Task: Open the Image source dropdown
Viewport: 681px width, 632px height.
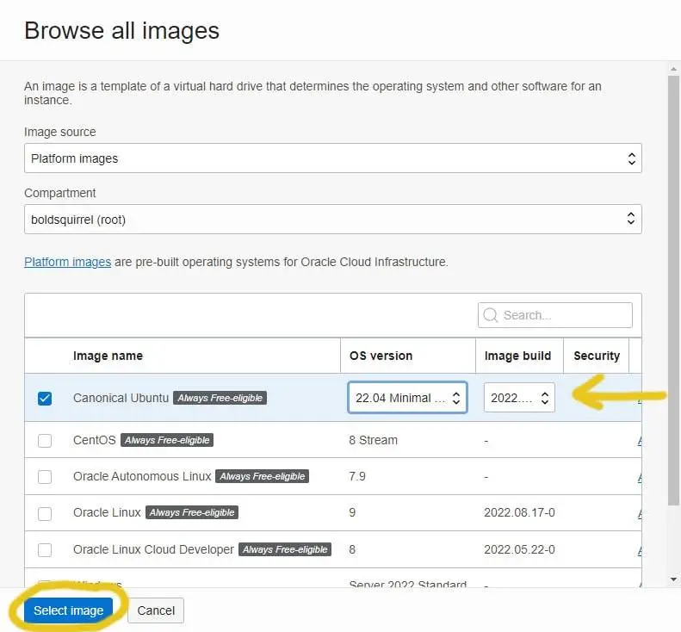Action: [332, 158]
